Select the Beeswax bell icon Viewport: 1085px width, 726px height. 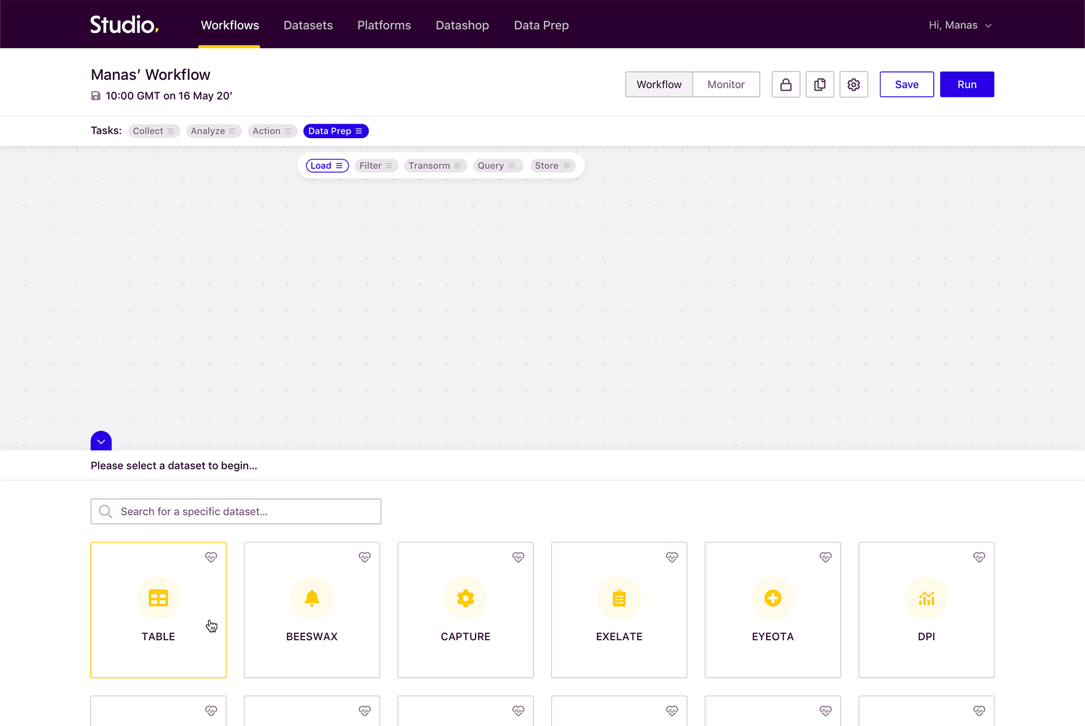tap(311, 598)
